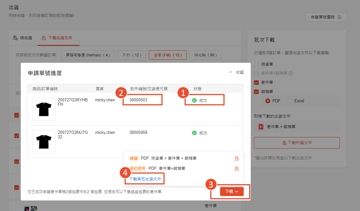
Task: Switch to the 待出貨 tab
Action: [23, 38]
